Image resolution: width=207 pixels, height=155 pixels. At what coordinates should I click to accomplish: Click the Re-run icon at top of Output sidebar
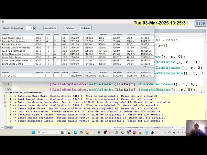[x=5, y=96]
